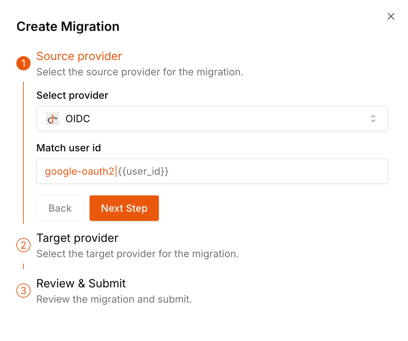Close the Create Migration dialog
The image size is (408, 341).
[x=391, y=16]
